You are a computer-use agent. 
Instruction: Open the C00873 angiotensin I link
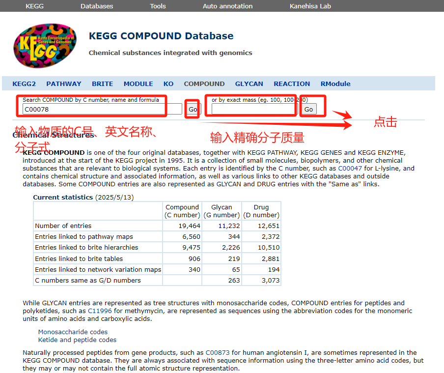click(218, 352)
